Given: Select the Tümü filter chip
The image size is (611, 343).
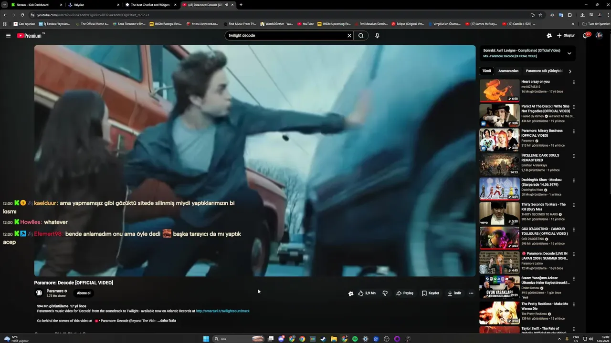Looking at the screenshot, I should [486, 71].
